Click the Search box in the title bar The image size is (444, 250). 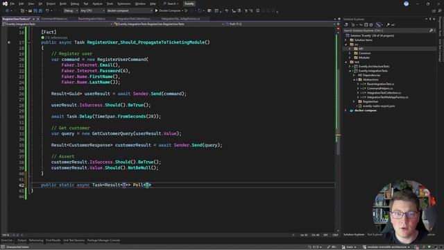click(171, 3)
